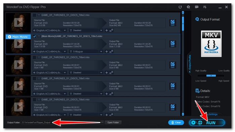The height and width of the screenshot is (132, 235).
Task: Rename Title4.mkv with T icon
Action: pos(39,57)
